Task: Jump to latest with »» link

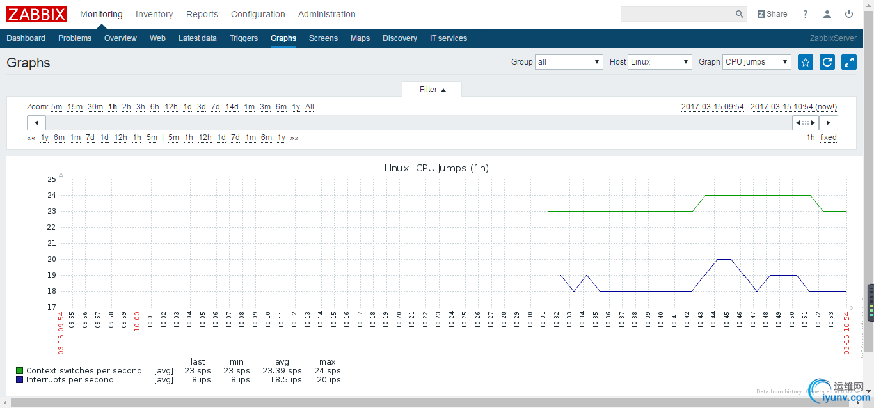Action: 294,137
